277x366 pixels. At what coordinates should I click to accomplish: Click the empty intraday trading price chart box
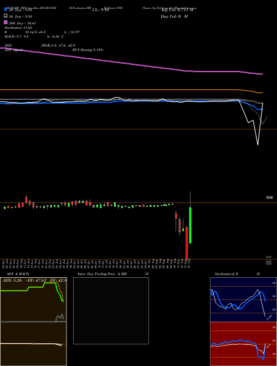[x=111, y=311]
